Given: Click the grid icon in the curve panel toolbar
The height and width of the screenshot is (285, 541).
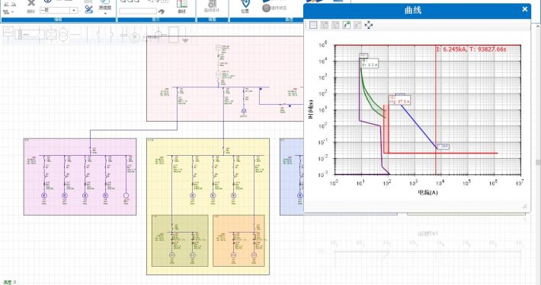Looking at the screenshot, I should pyautogui.click(x=313, y=25).
